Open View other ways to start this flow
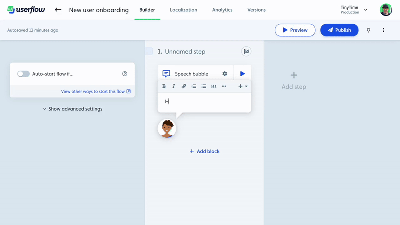This screenshot has width=400, height=225. [96, 91]
